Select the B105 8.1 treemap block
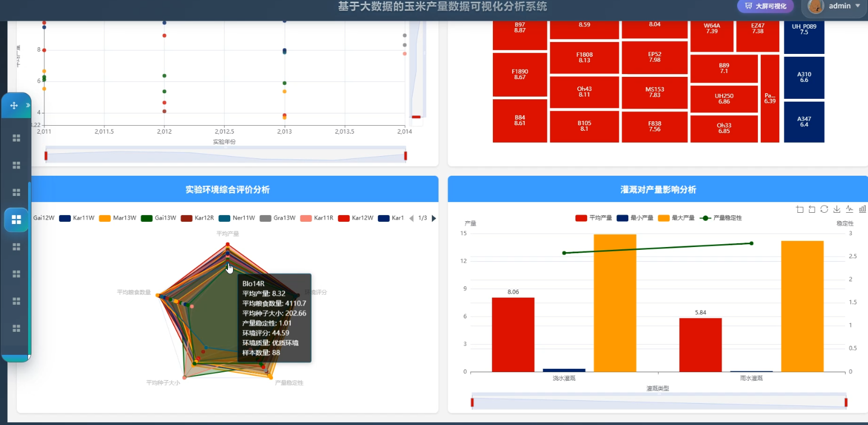The image size is (868, 425). click(584, 126)
